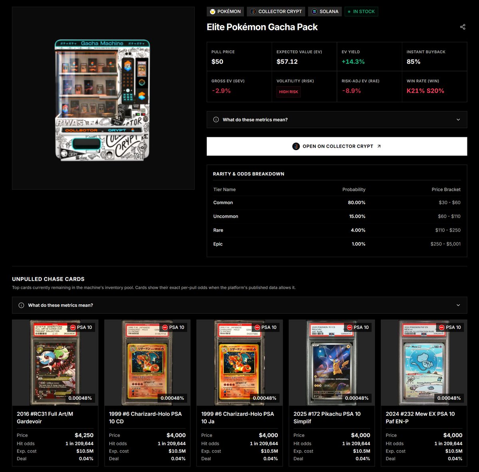Screen dimensions: 479x472
Task: Click PSA logo badge on Mew EX card
Action: [x=441, y=327]
